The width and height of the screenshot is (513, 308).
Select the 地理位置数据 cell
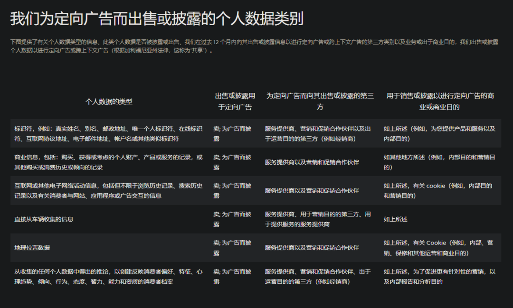pyautogui.click(x=32, y=248)
